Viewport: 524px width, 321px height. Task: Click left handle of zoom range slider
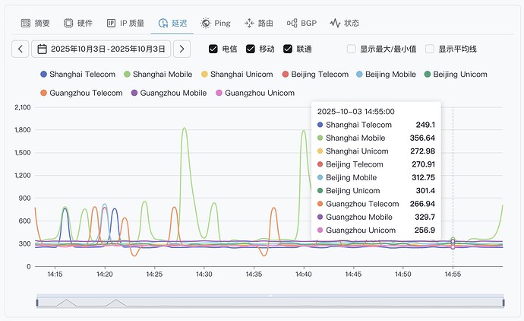[x=37, y=303]
